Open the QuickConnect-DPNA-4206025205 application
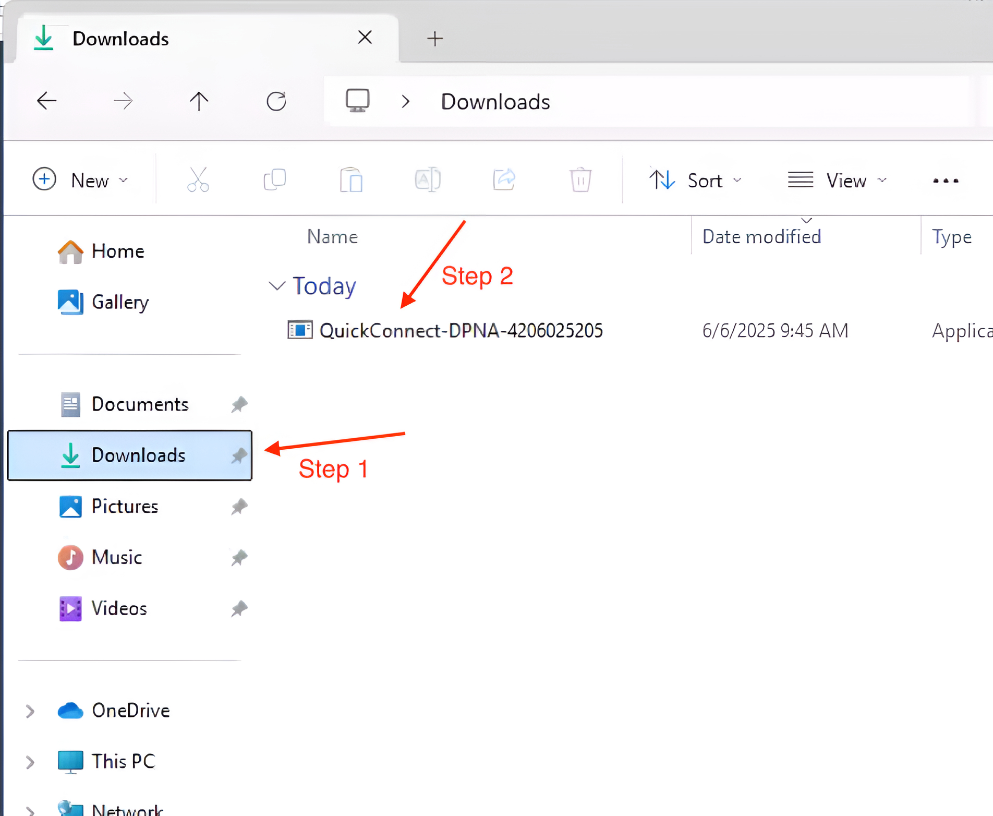 pos(461,330)
